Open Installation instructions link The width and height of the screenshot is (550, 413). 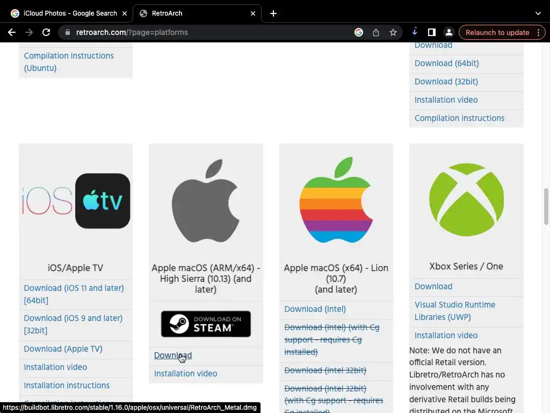pyautogui.click(x=67, y=385)
